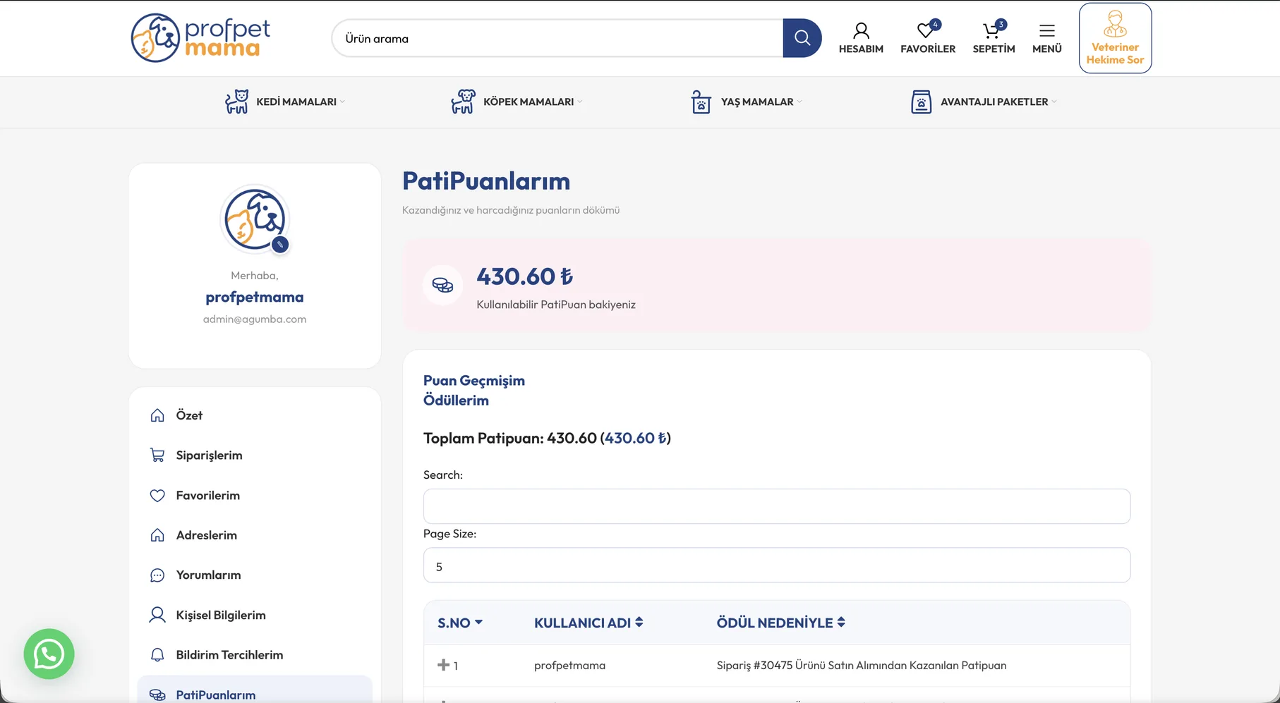
Task: Click the edit pencil badge on avatar
Action: [x=280, y=245]
